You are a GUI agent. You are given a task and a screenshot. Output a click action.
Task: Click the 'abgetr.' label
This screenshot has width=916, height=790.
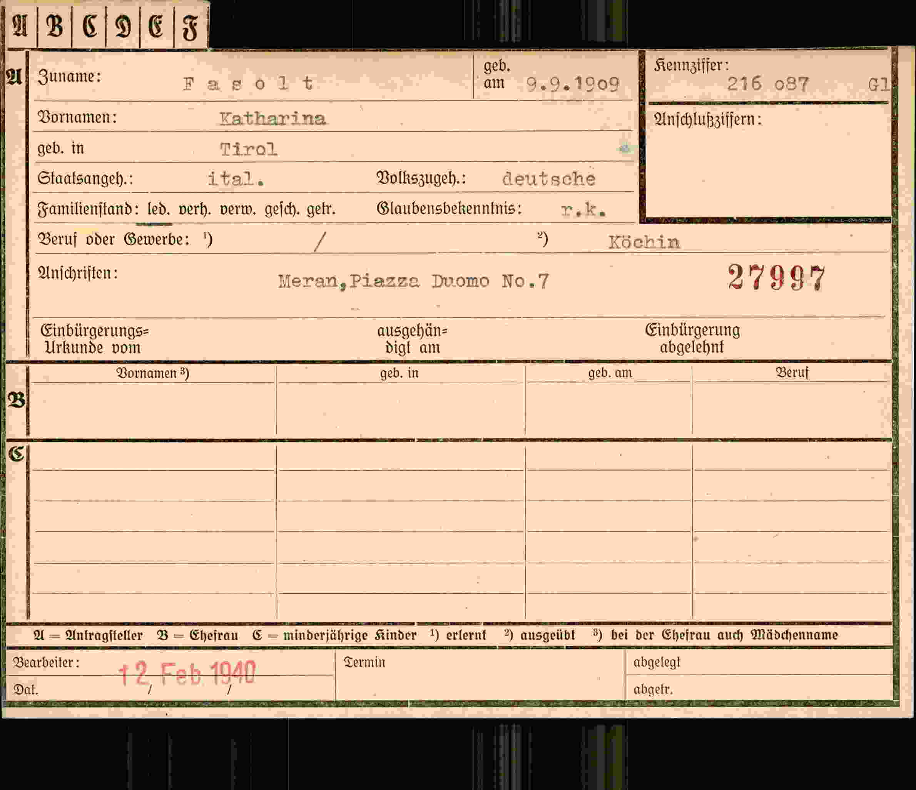(x=654, y=690)
